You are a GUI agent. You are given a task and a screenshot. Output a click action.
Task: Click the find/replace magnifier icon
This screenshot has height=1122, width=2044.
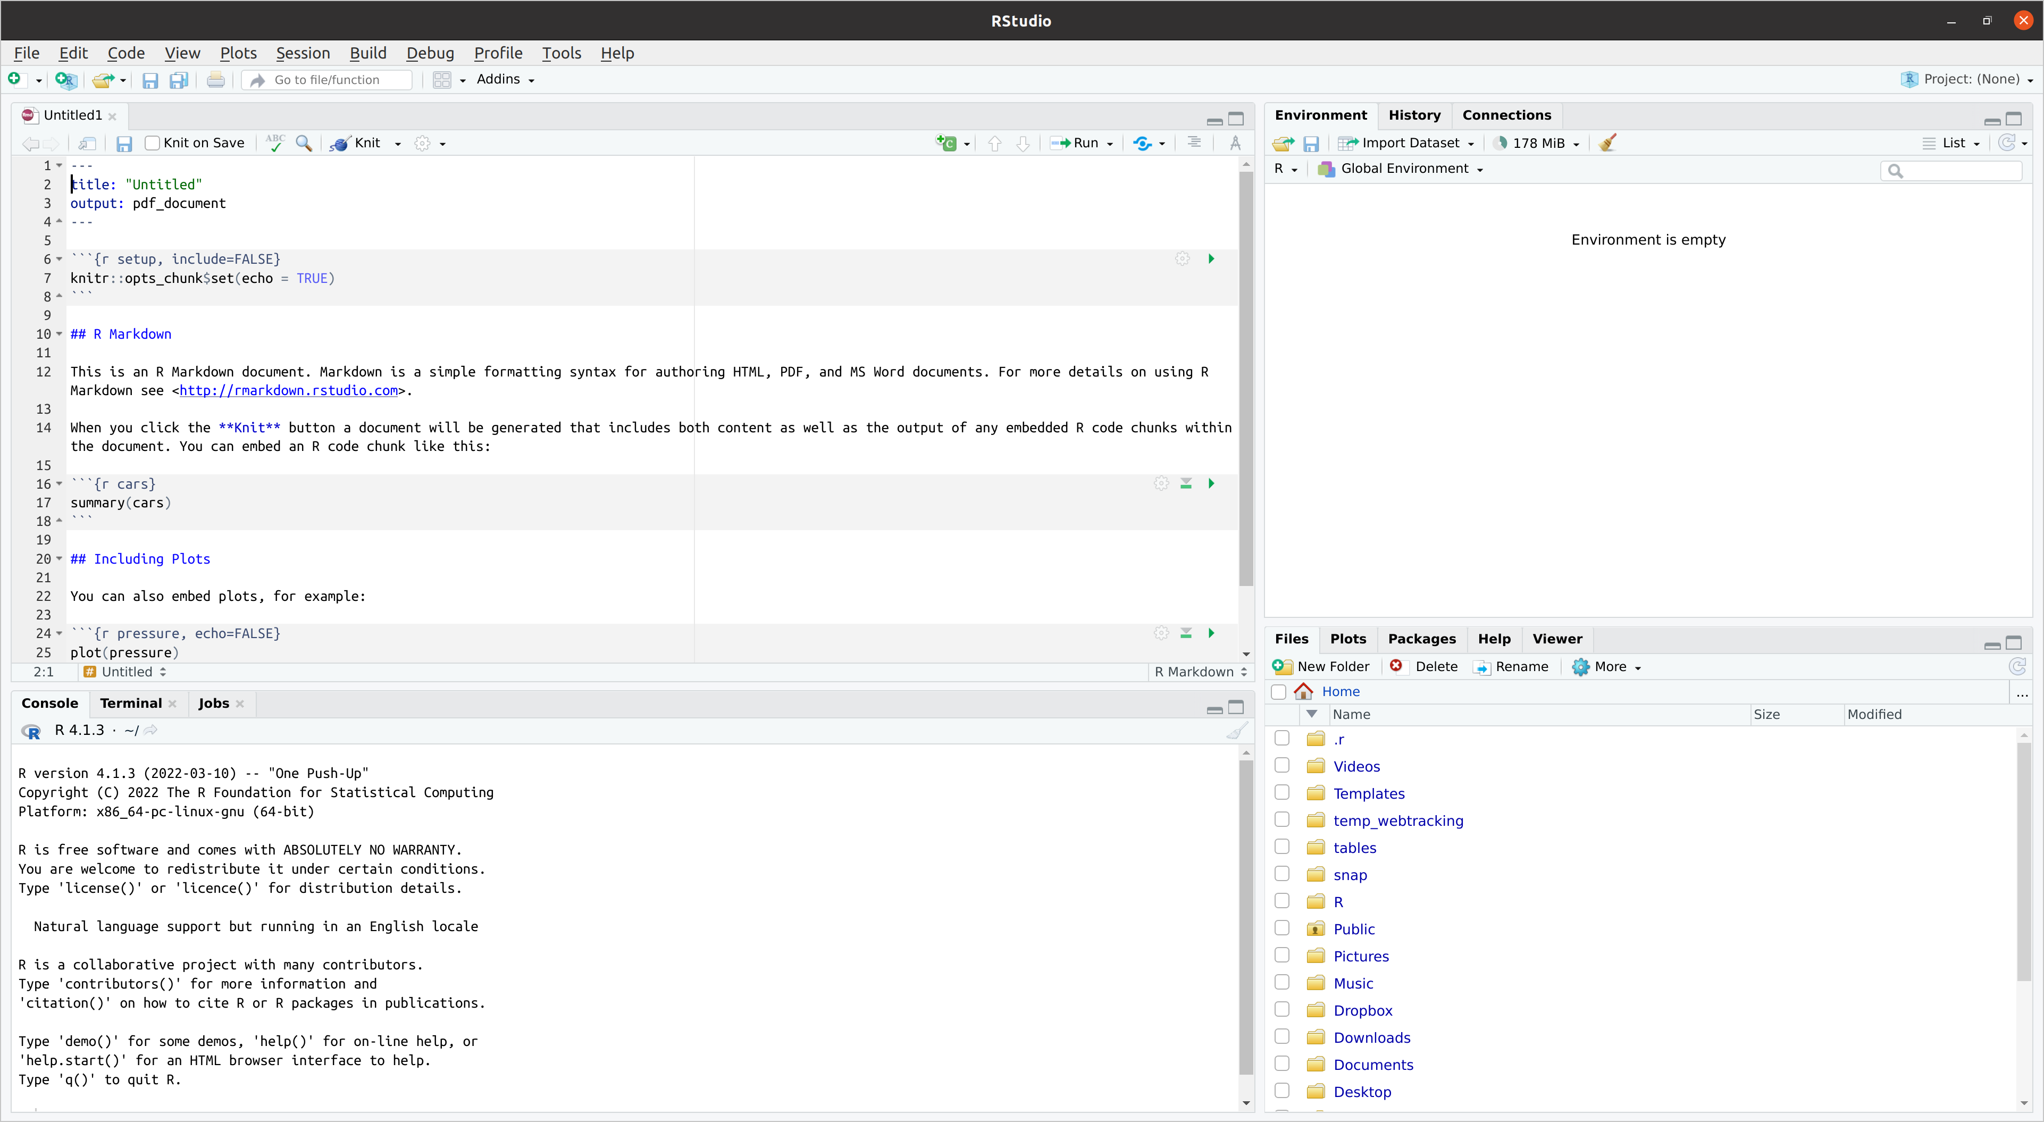click(x=303, y=143)
